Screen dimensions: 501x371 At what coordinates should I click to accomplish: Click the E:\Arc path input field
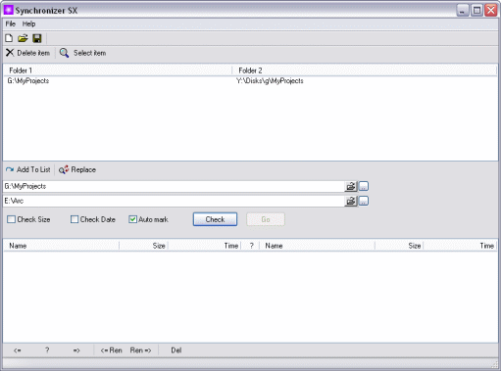pyautogui.click(x=174, y=201)
